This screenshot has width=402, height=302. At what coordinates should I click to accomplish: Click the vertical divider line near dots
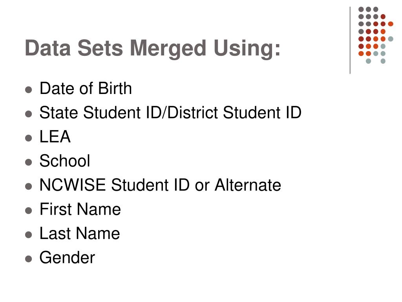(350, 41)
